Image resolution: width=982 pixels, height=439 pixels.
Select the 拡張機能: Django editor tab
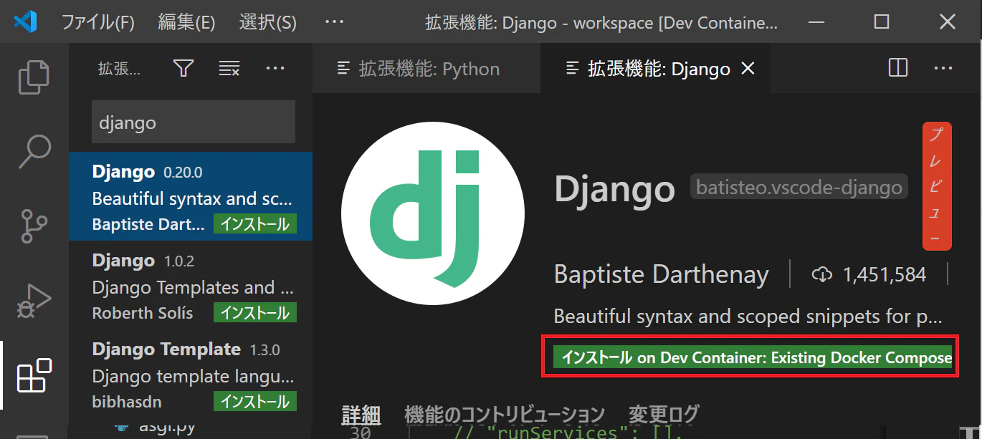[x=655, y=69]
